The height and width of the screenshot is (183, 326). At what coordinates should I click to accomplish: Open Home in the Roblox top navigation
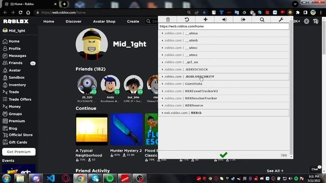coord(49,21)
